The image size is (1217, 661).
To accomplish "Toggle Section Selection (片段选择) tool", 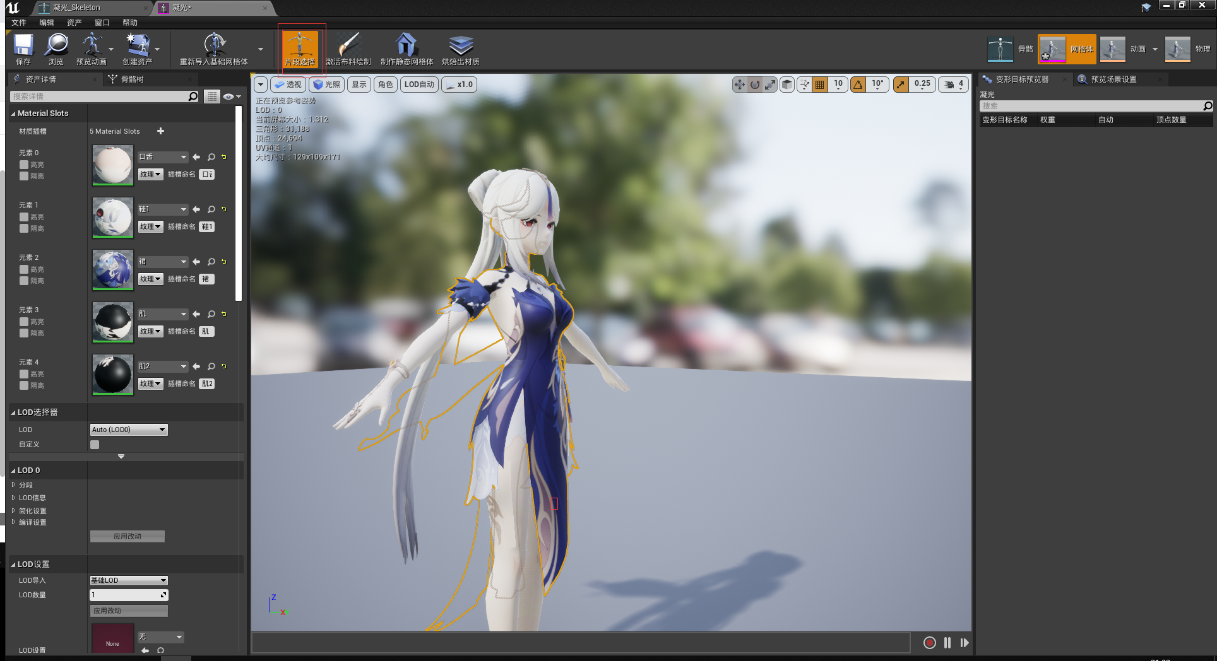I will (300, 49).
